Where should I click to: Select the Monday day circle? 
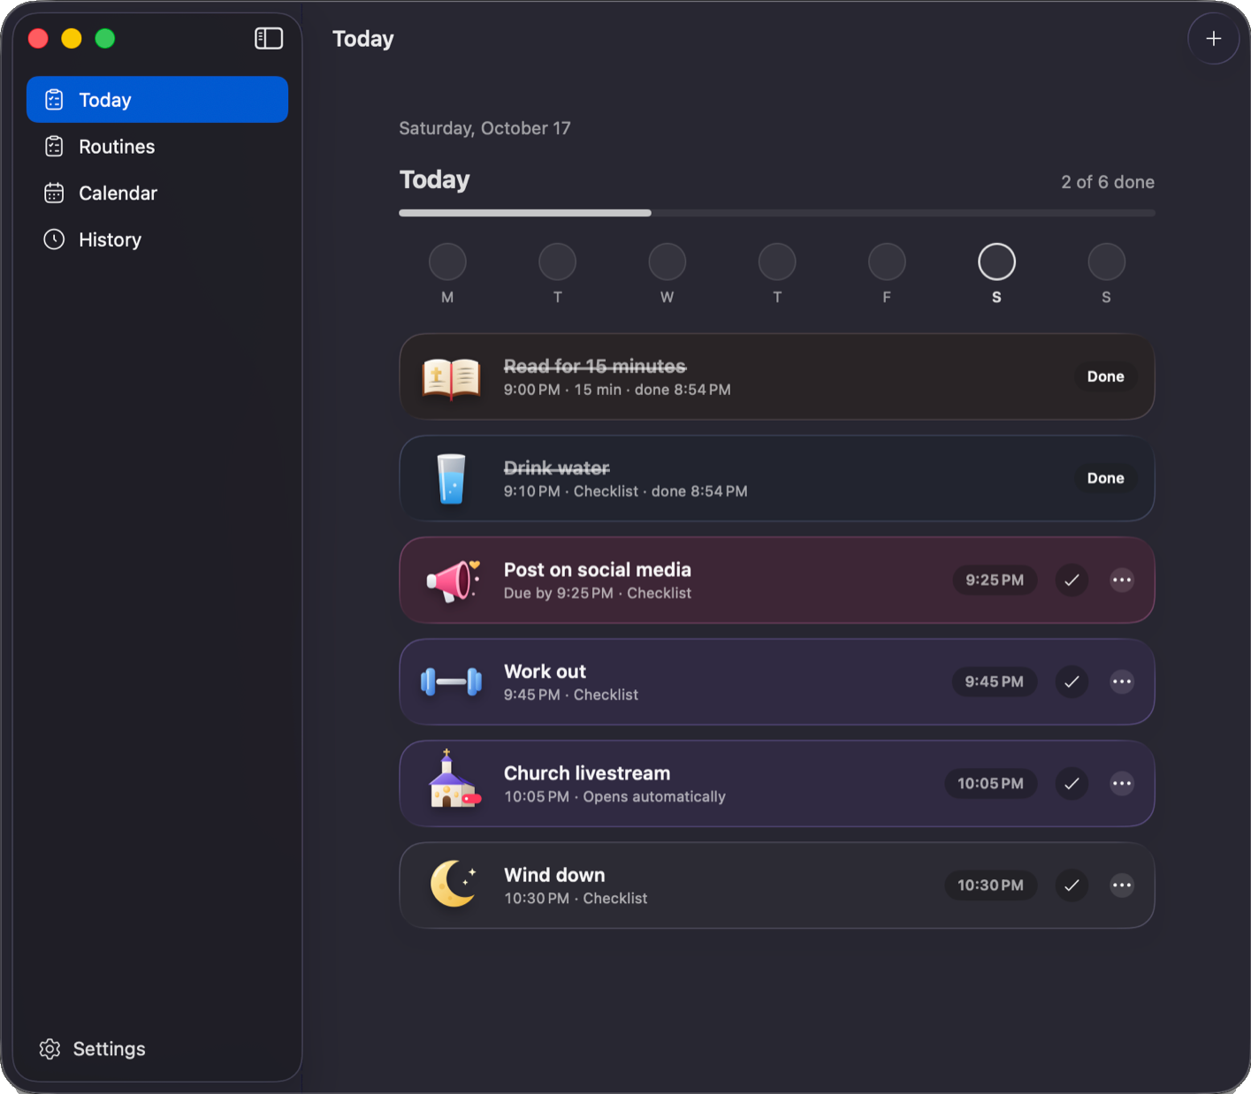click(447, 262)
